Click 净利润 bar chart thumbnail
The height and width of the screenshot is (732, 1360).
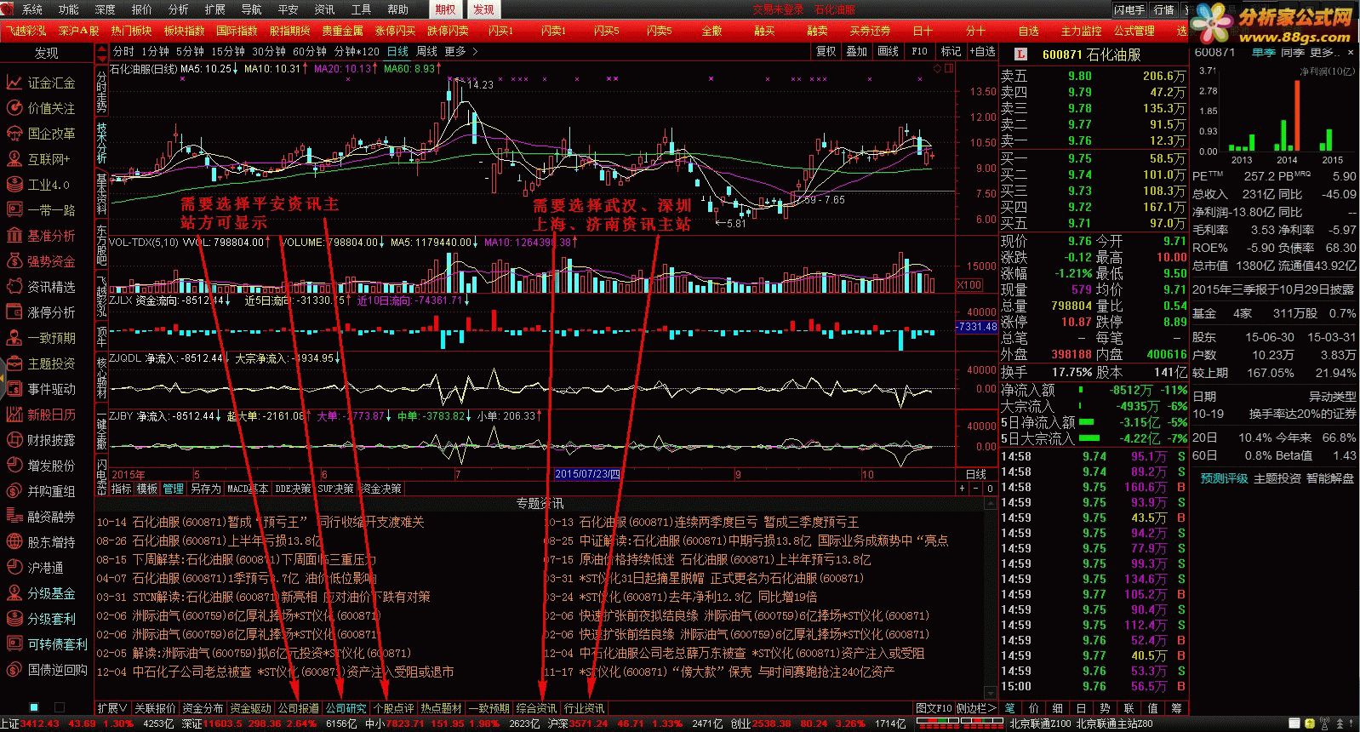pyautogui.click(x=1275, y=116)
